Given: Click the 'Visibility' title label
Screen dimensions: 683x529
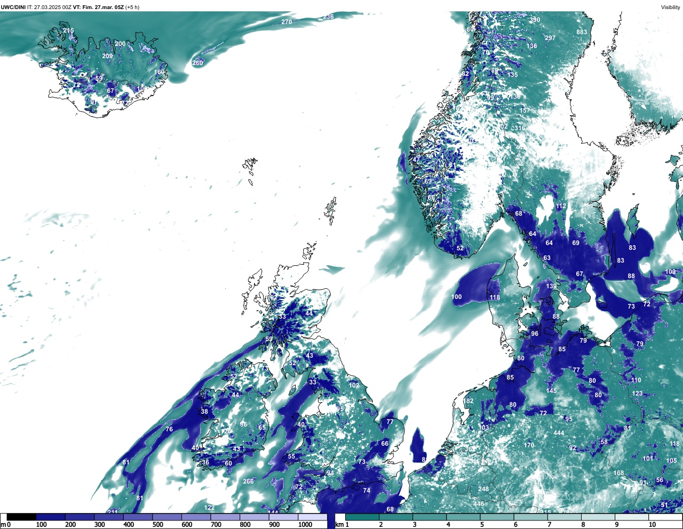Looking at the screenshot, I should tap(670, 7).
